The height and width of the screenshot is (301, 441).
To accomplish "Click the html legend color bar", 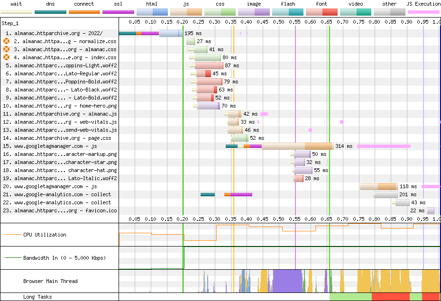I will tap(152, 12).
